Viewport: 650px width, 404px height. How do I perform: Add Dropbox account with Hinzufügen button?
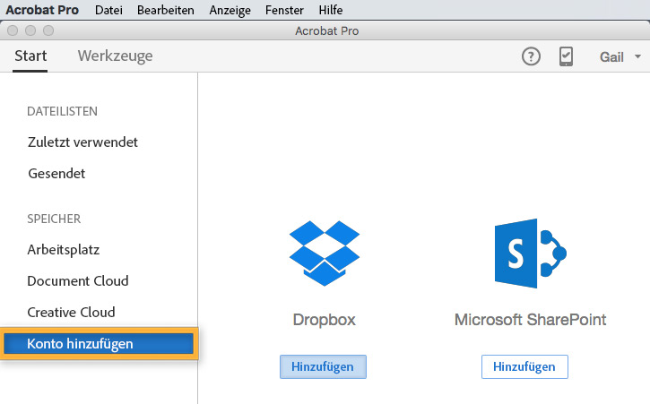[x=323, y=366]
